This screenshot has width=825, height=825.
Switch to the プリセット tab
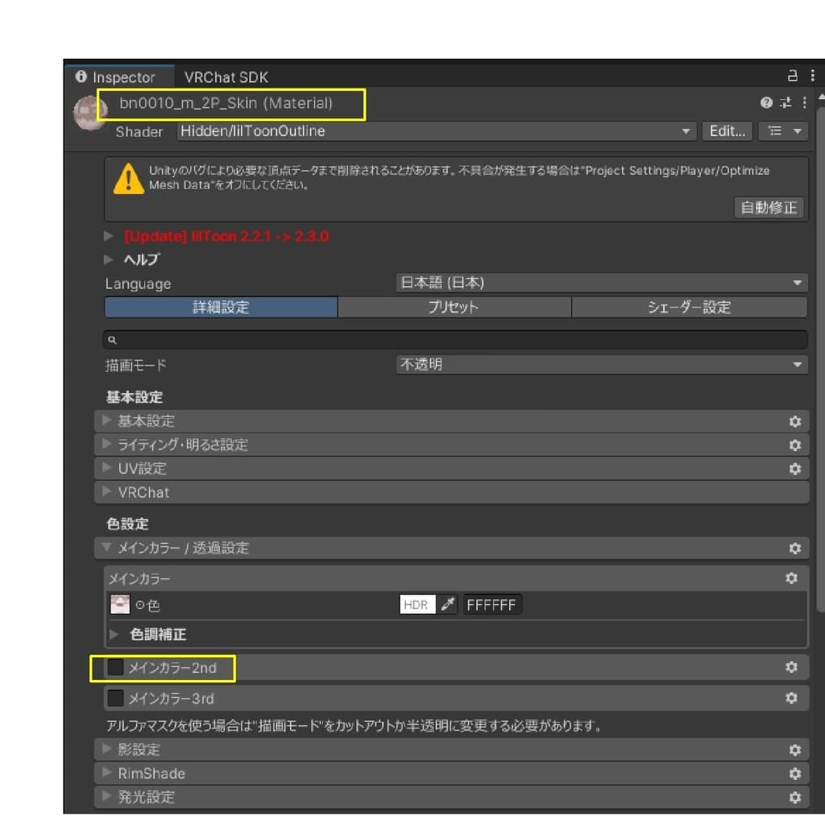(454, 307)
